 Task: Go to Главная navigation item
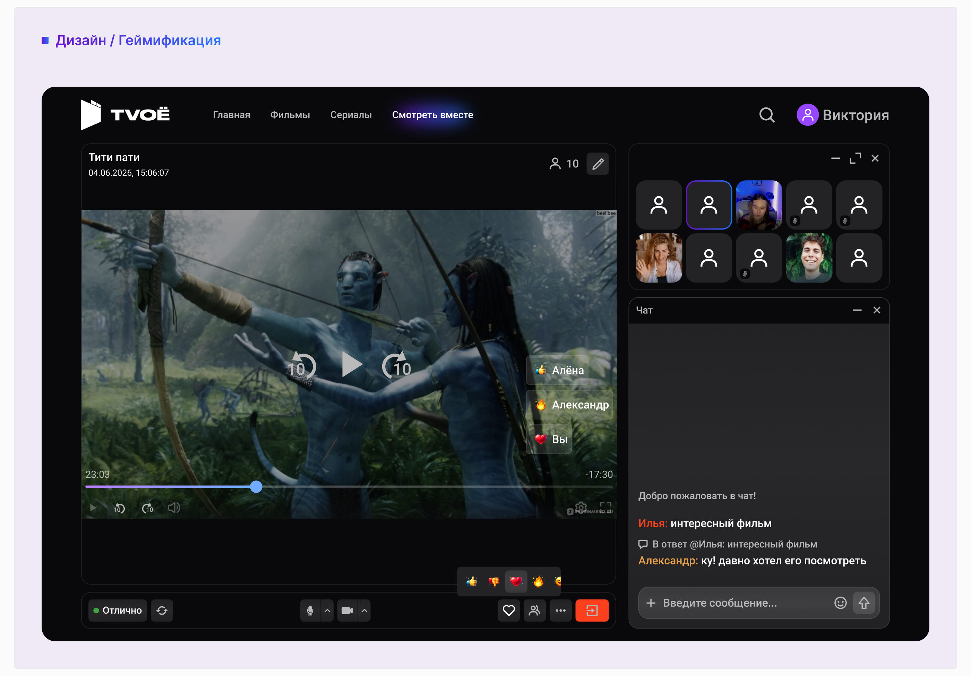231,115
